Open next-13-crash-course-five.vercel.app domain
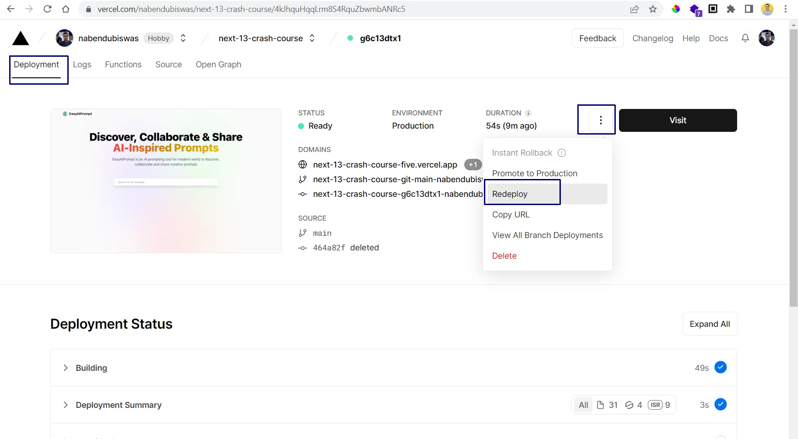 pyautogui.click(x=385, y=165)
